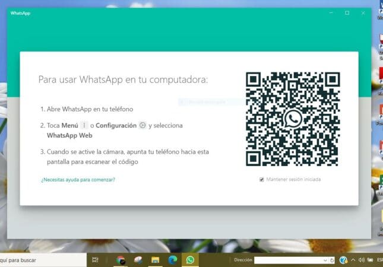Select the WhatsApp taskbar icon

190,260
